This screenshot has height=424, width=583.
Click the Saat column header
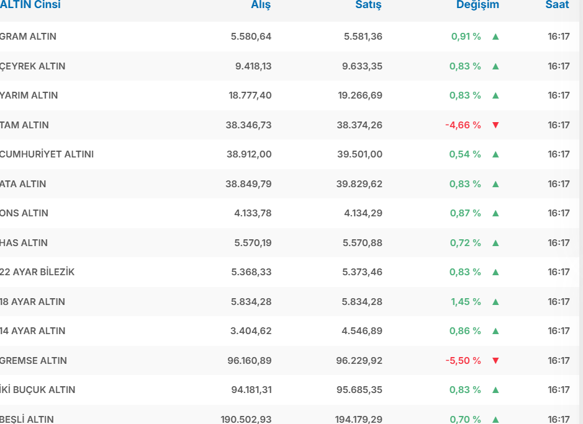(x=557, y=5)
